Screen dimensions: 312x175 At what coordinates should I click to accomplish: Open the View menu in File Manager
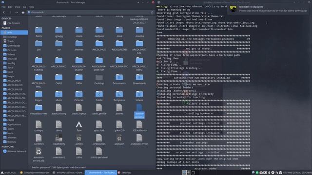pyautogui.click(x=18, y=7)
